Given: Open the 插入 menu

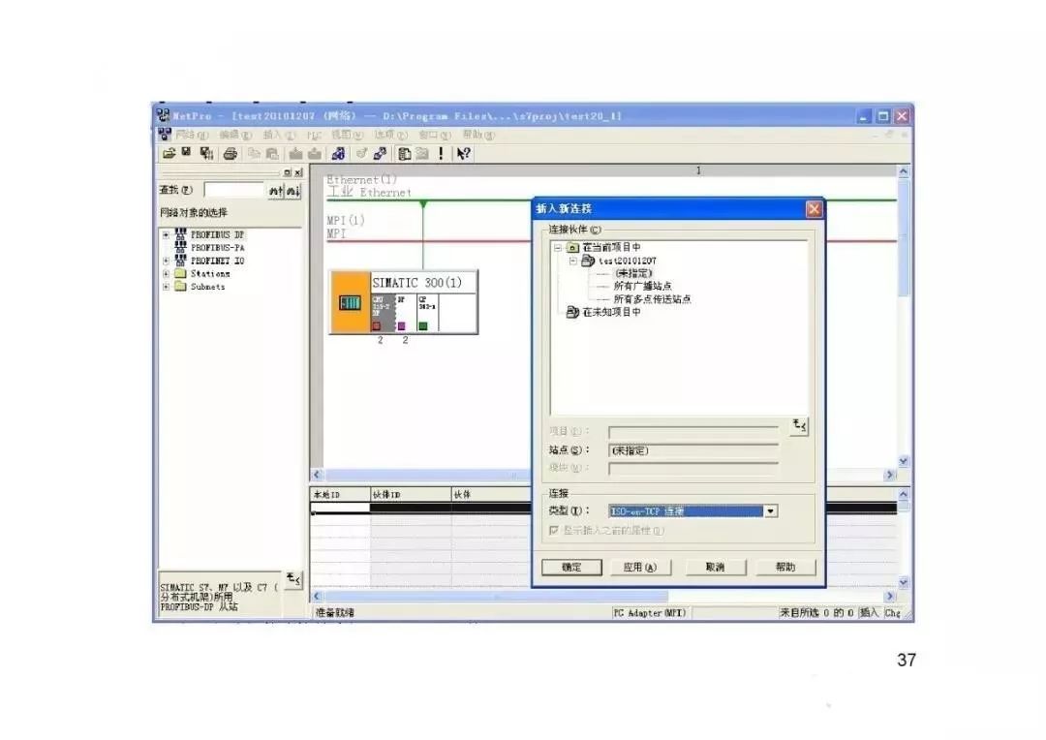Looking at the screenshot, I should tap(279, 135).
